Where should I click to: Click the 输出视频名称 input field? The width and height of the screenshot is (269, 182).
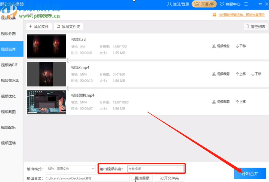[x=156, y=169]
